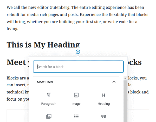Insert the Quote block icon

[104, 116]
